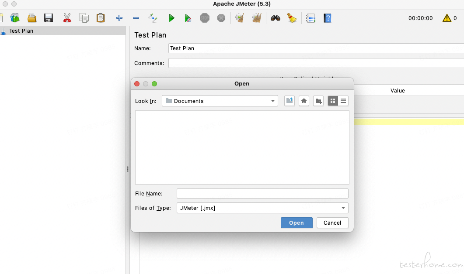Switch to list details view in Open dialog
Screen dimensions: 464x274
tap(343, 101)
